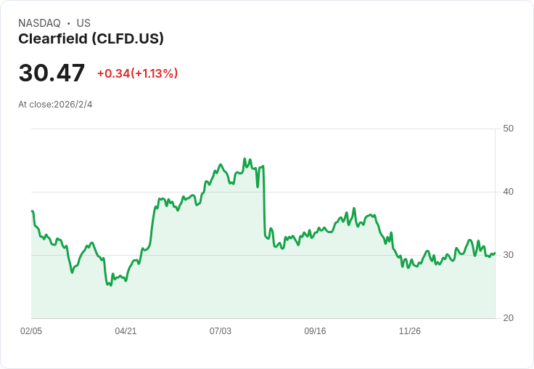This screenshot has height=369, width=534.
Task: Click the final endpoint of the price line
Action: (494, 254)
